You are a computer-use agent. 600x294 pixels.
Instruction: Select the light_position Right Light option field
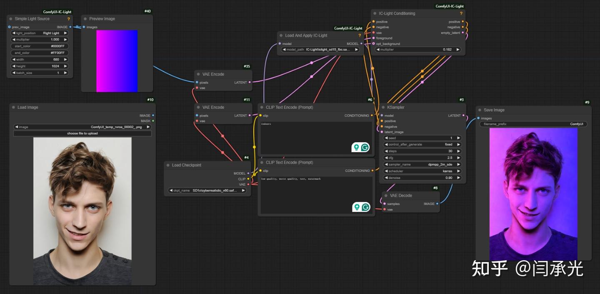[40, 33]
